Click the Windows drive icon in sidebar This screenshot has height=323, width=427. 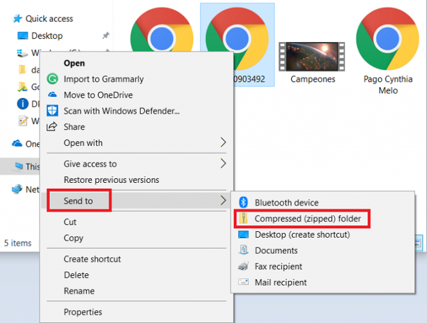23,53
